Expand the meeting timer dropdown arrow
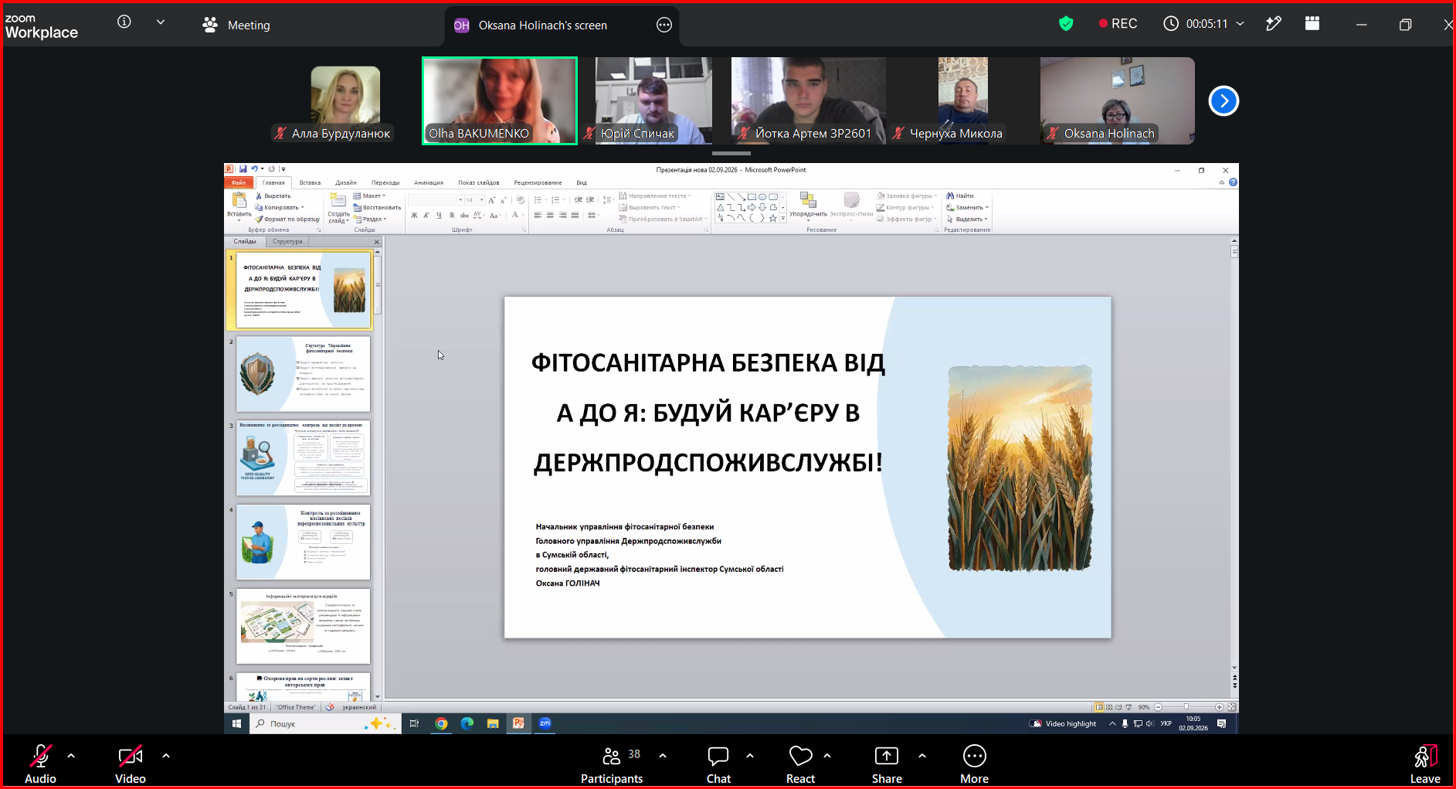This screenshot has width=1456, height=789. click(1240, 24)
